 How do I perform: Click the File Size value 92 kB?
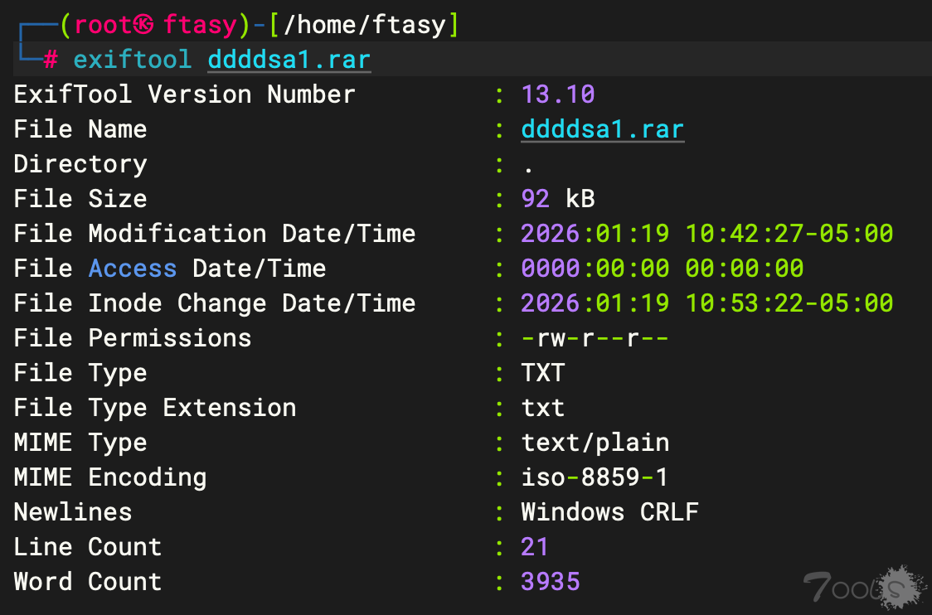[558, 199]
